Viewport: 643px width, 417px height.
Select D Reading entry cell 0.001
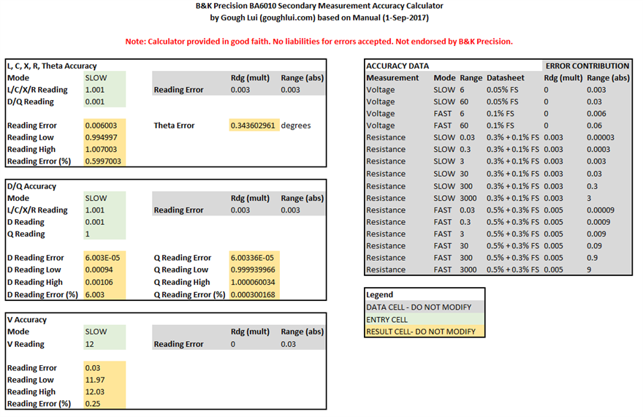click(104, 222)
